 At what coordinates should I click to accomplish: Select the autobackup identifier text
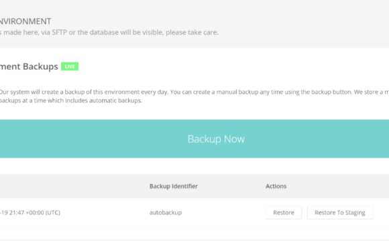166,212
